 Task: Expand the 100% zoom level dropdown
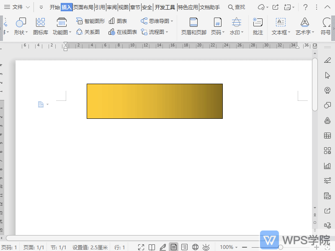[229, 247]
